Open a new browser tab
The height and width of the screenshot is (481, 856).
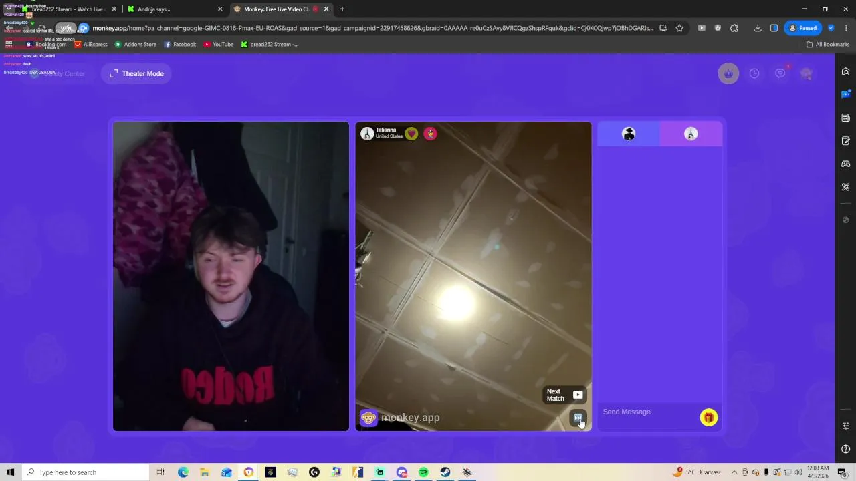[x=342, y=9]
